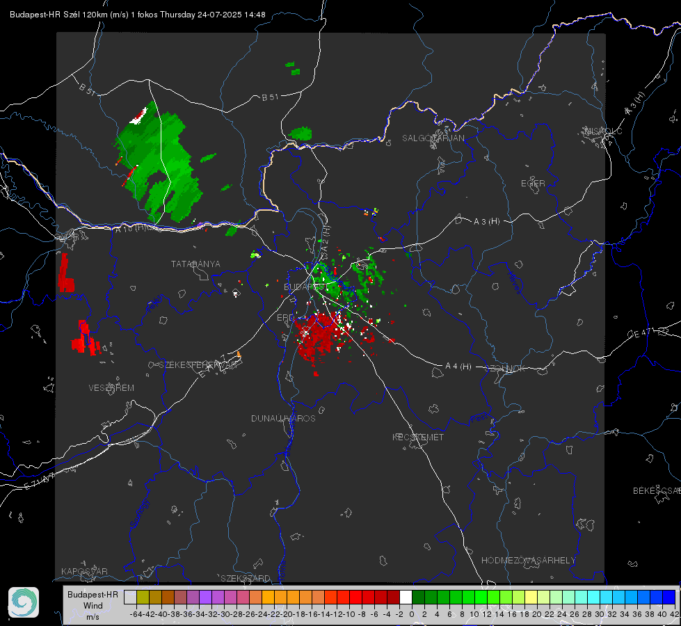
Task: Click the VESZPRÉM city label
Action: pyautogui.click(x=111, y=388)
